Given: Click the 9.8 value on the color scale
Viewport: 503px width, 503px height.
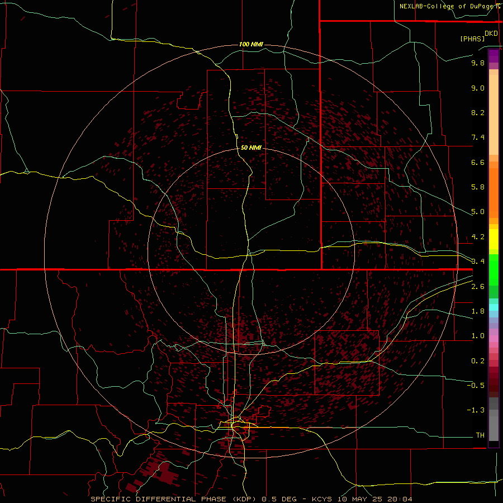Looking at the screenshot, I should click(478, 63).
